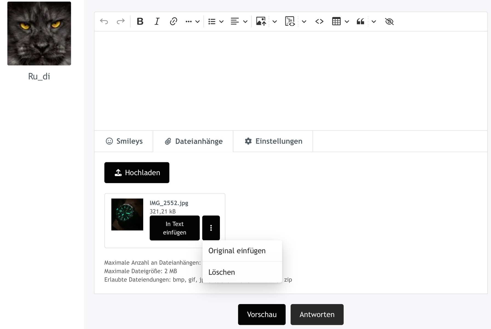Viewport: 491px width, 329px height.
Task: Click the inline code brackets icon
Action: point(319,21)
